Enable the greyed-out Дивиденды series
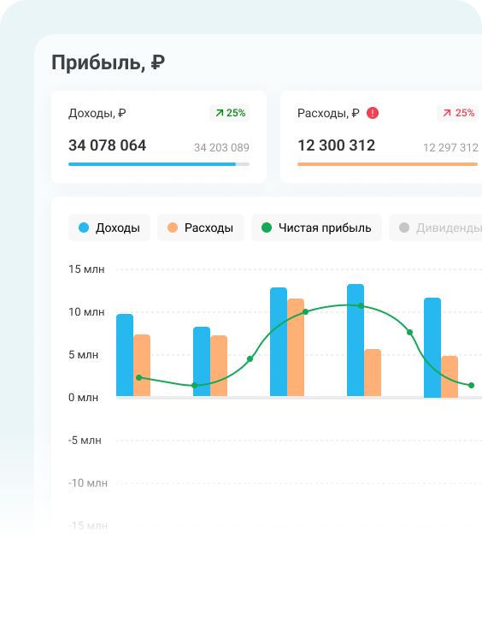The image size is (482, 621). pyautogui.click(x=436, y=228)
